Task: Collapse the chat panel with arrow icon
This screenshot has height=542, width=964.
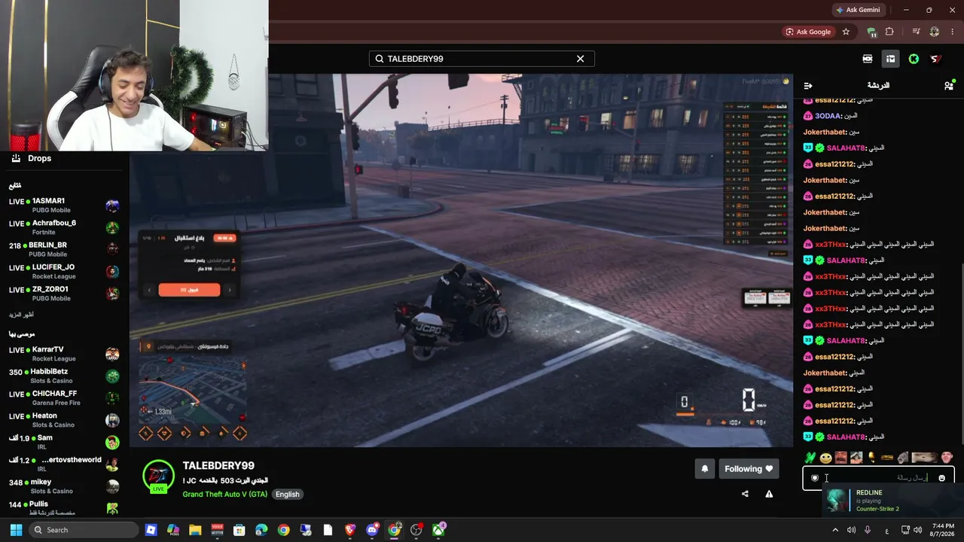Action: (808, 86)
